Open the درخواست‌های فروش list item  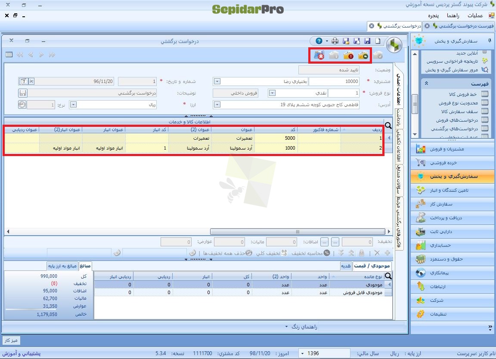coord(456,120)
